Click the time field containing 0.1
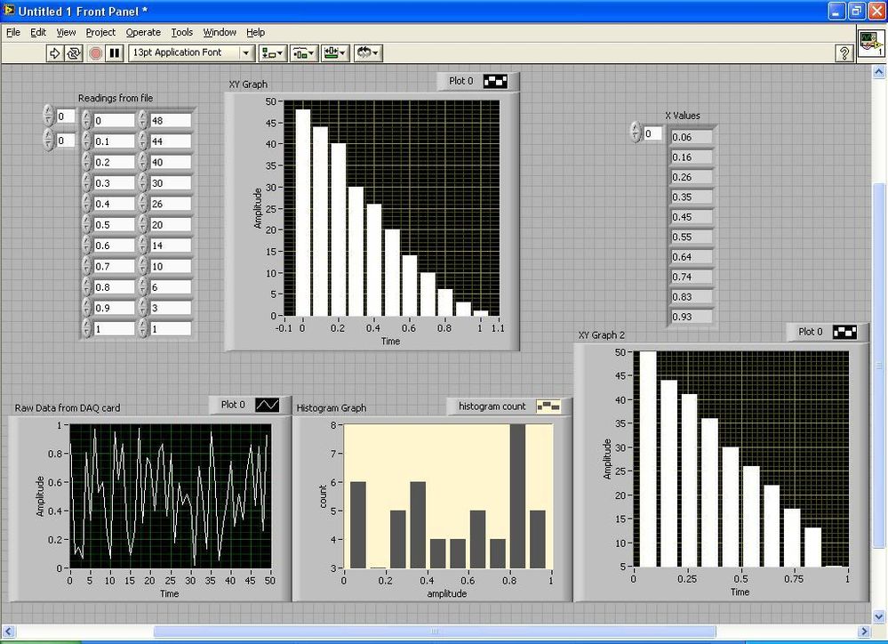 point(115,141)
